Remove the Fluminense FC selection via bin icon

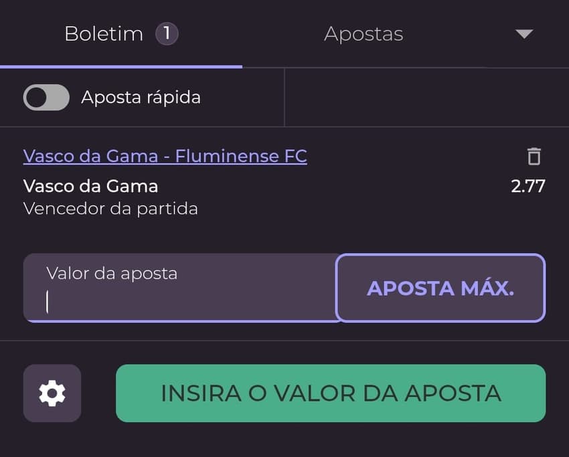pyautogui.click(x=534, y=156)
